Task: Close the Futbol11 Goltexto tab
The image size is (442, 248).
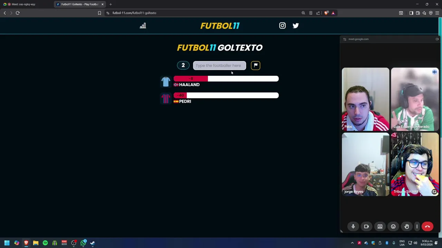Action: (x=102, y=4)
